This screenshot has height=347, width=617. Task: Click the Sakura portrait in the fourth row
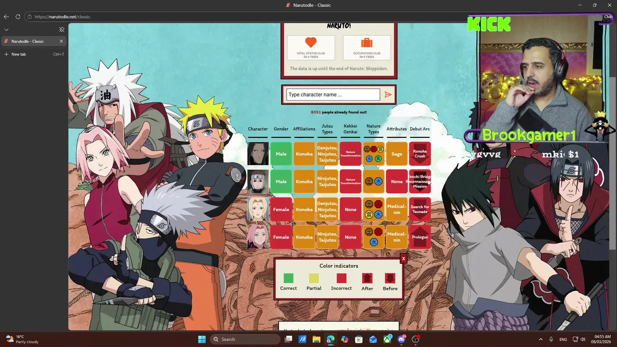click(258, 237)
